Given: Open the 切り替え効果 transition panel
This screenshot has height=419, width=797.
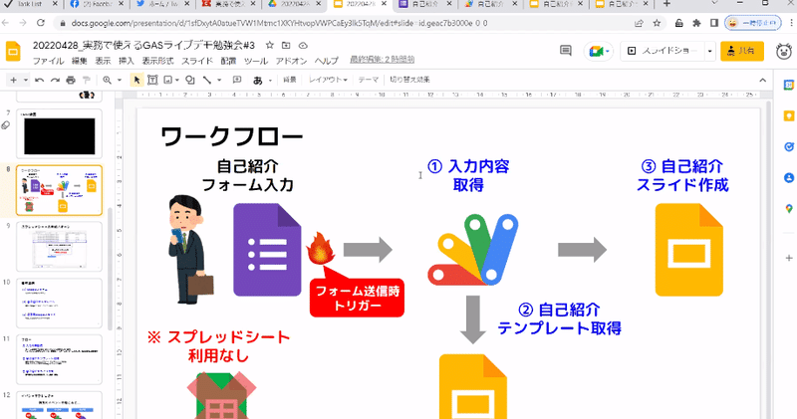Looking at the screenshot, I should click(x=409, y=80).
